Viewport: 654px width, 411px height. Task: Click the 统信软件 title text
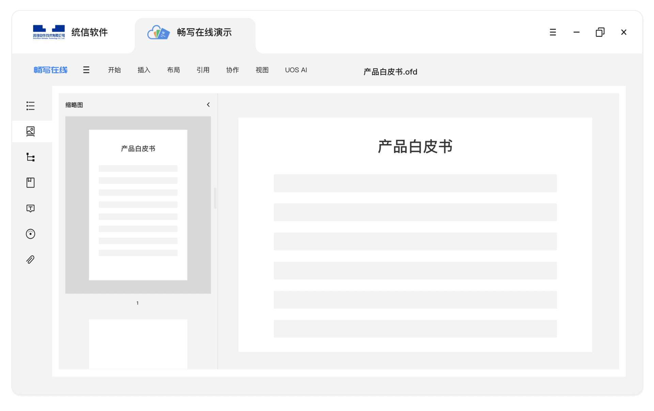coord(90,32)
